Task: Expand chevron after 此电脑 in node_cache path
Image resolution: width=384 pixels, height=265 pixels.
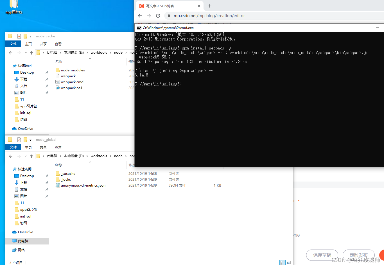Action: pyautogui.click(x=60, y=53)
